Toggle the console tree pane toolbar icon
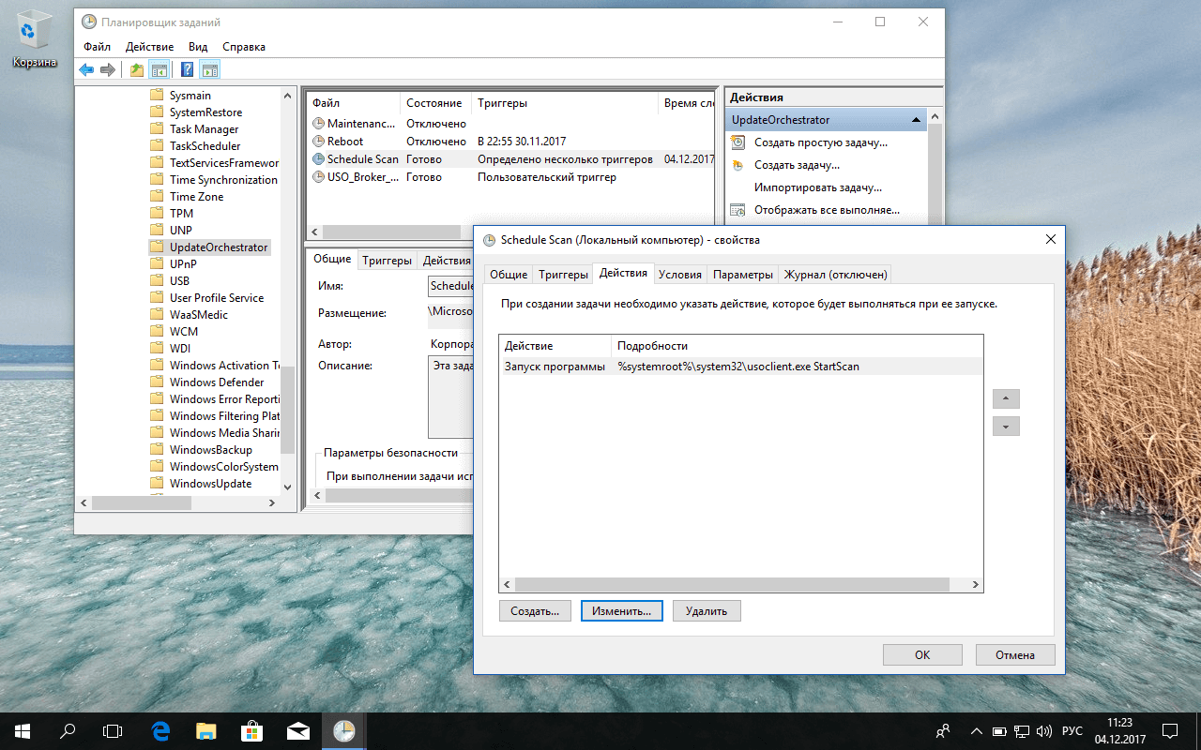Image resolution: width=1201 pixels, height=750 pixels. point(160,68)
